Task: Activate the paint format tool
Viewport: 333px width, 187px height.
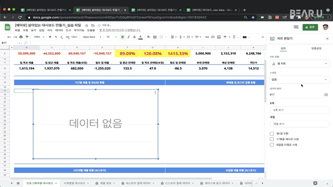Action: 27,37
